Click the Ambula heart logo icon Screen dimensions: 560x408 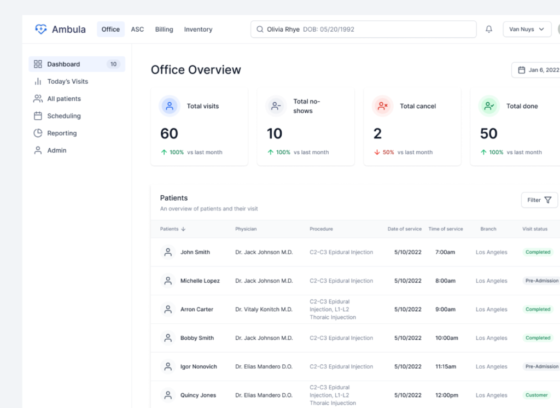pyautogui.click(x=41, y=30)
